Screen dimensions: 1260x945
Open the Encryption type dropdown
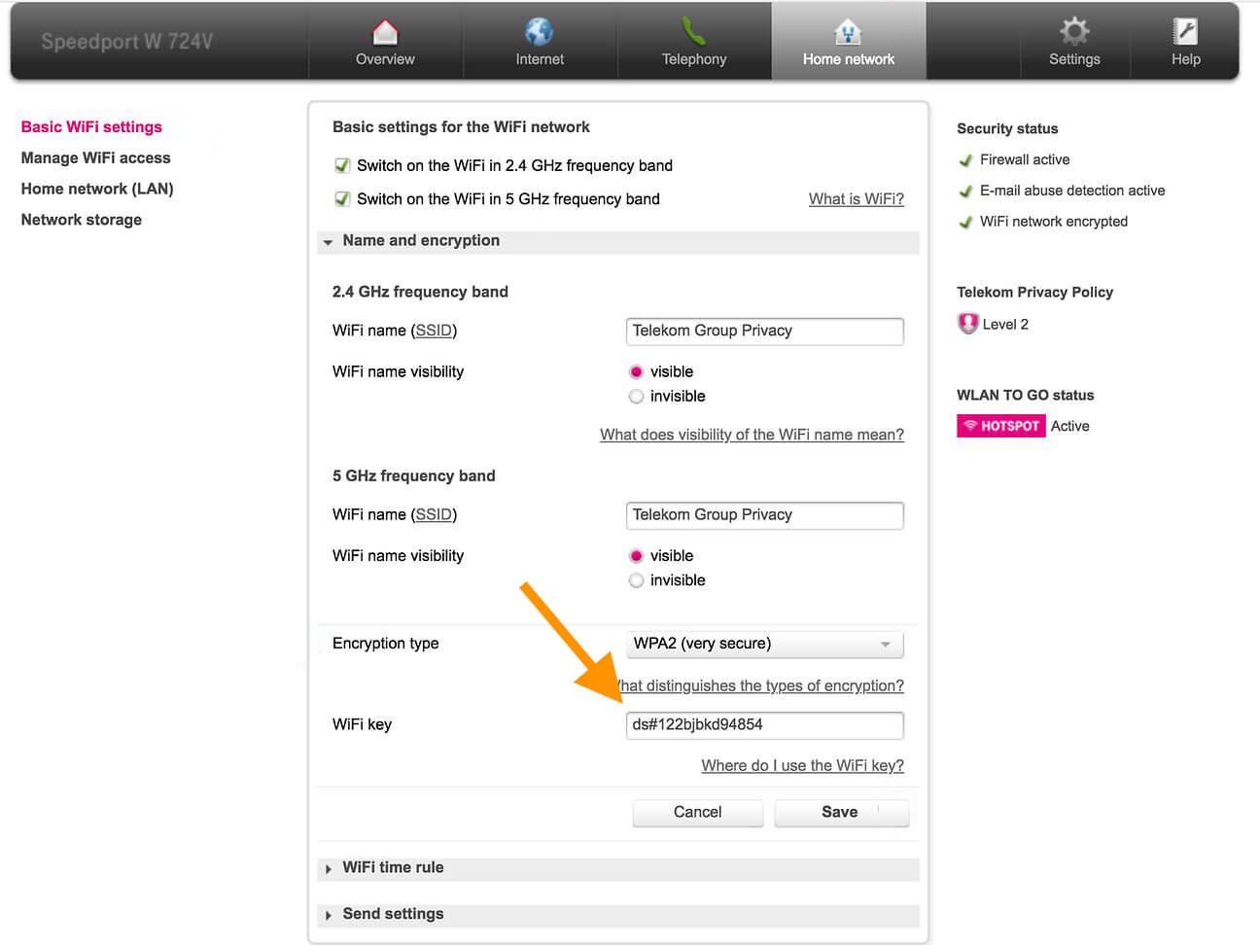click(764, 644)
